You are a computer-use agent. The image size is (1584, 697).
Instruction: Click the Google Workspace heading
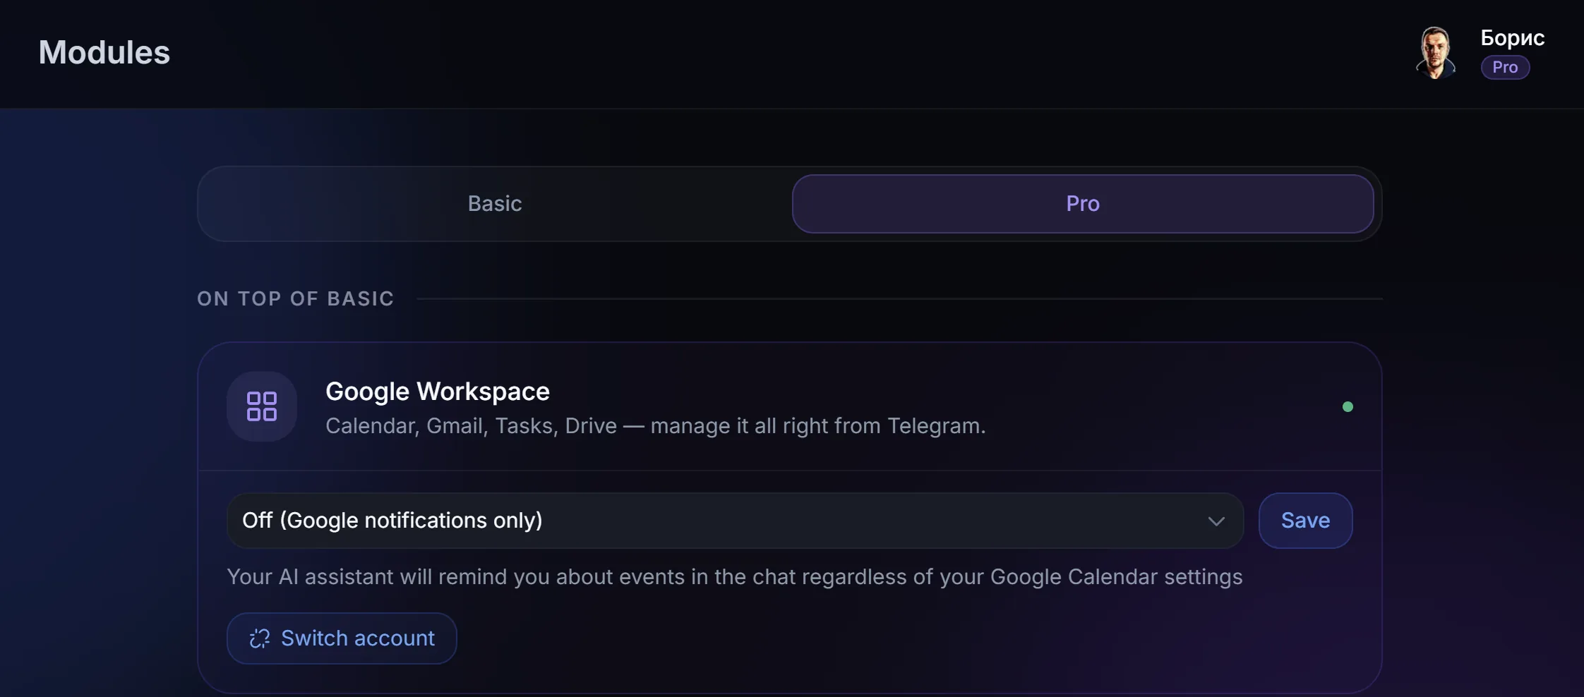(x=437, y=392)
